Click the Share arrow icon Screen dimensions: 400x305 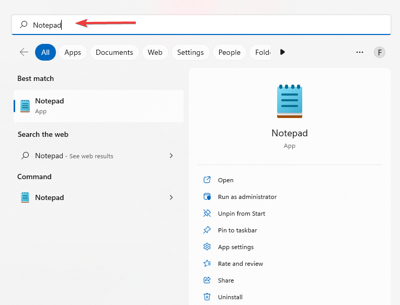click(207, 280)
